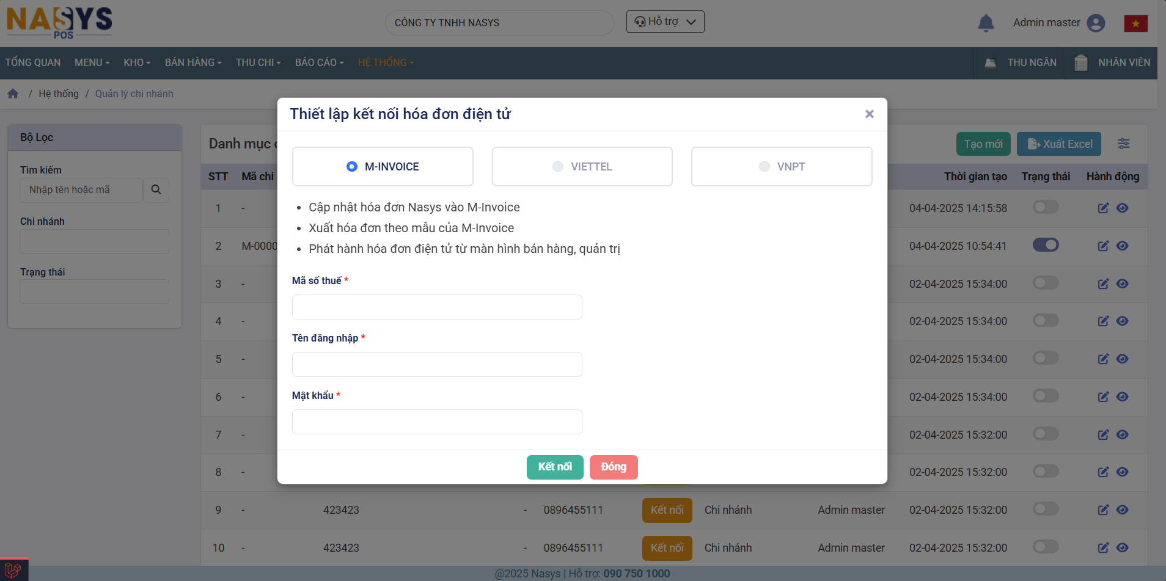Screen dimensions: 1166x581
Task: Toggle status switch for row 5
Action: [1046, 358]
